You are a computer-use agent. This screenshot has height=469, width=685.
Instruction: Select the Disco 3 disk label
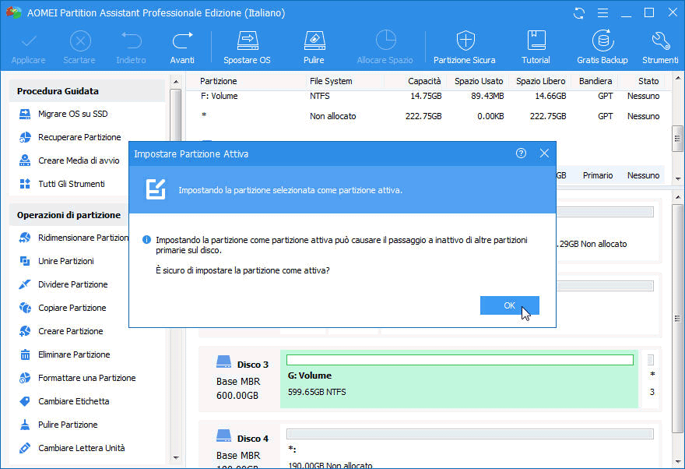[x=252, y=365]
